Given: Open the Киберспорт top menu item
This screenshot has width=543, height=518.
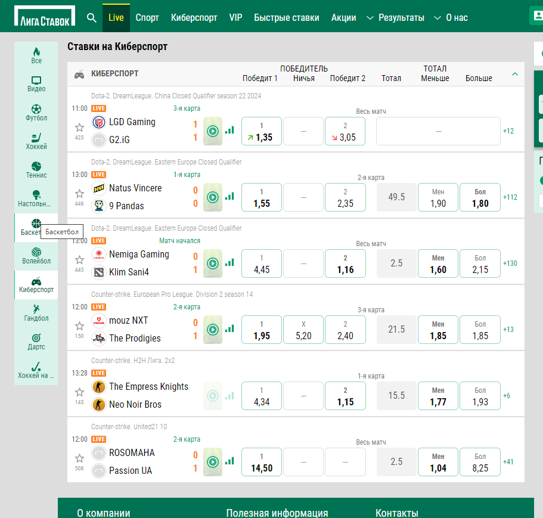Looking at the screenshot, I should pos(194,18).
